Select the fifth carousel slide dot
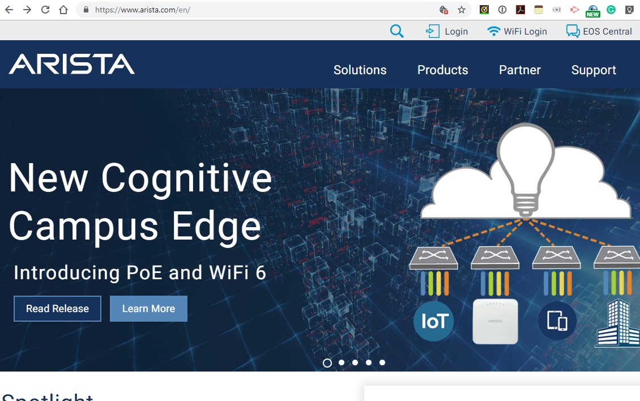This screenshot has width=640, height=401. point(382,362)
